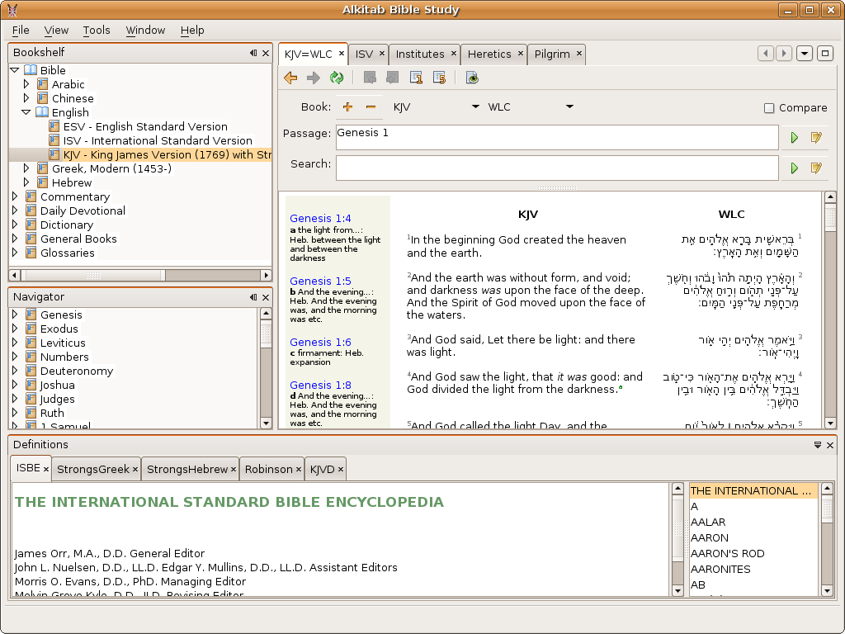This screenshot has height=634, width=845.
Task: Open the KJV book dropdown
Action: [475, 107]
